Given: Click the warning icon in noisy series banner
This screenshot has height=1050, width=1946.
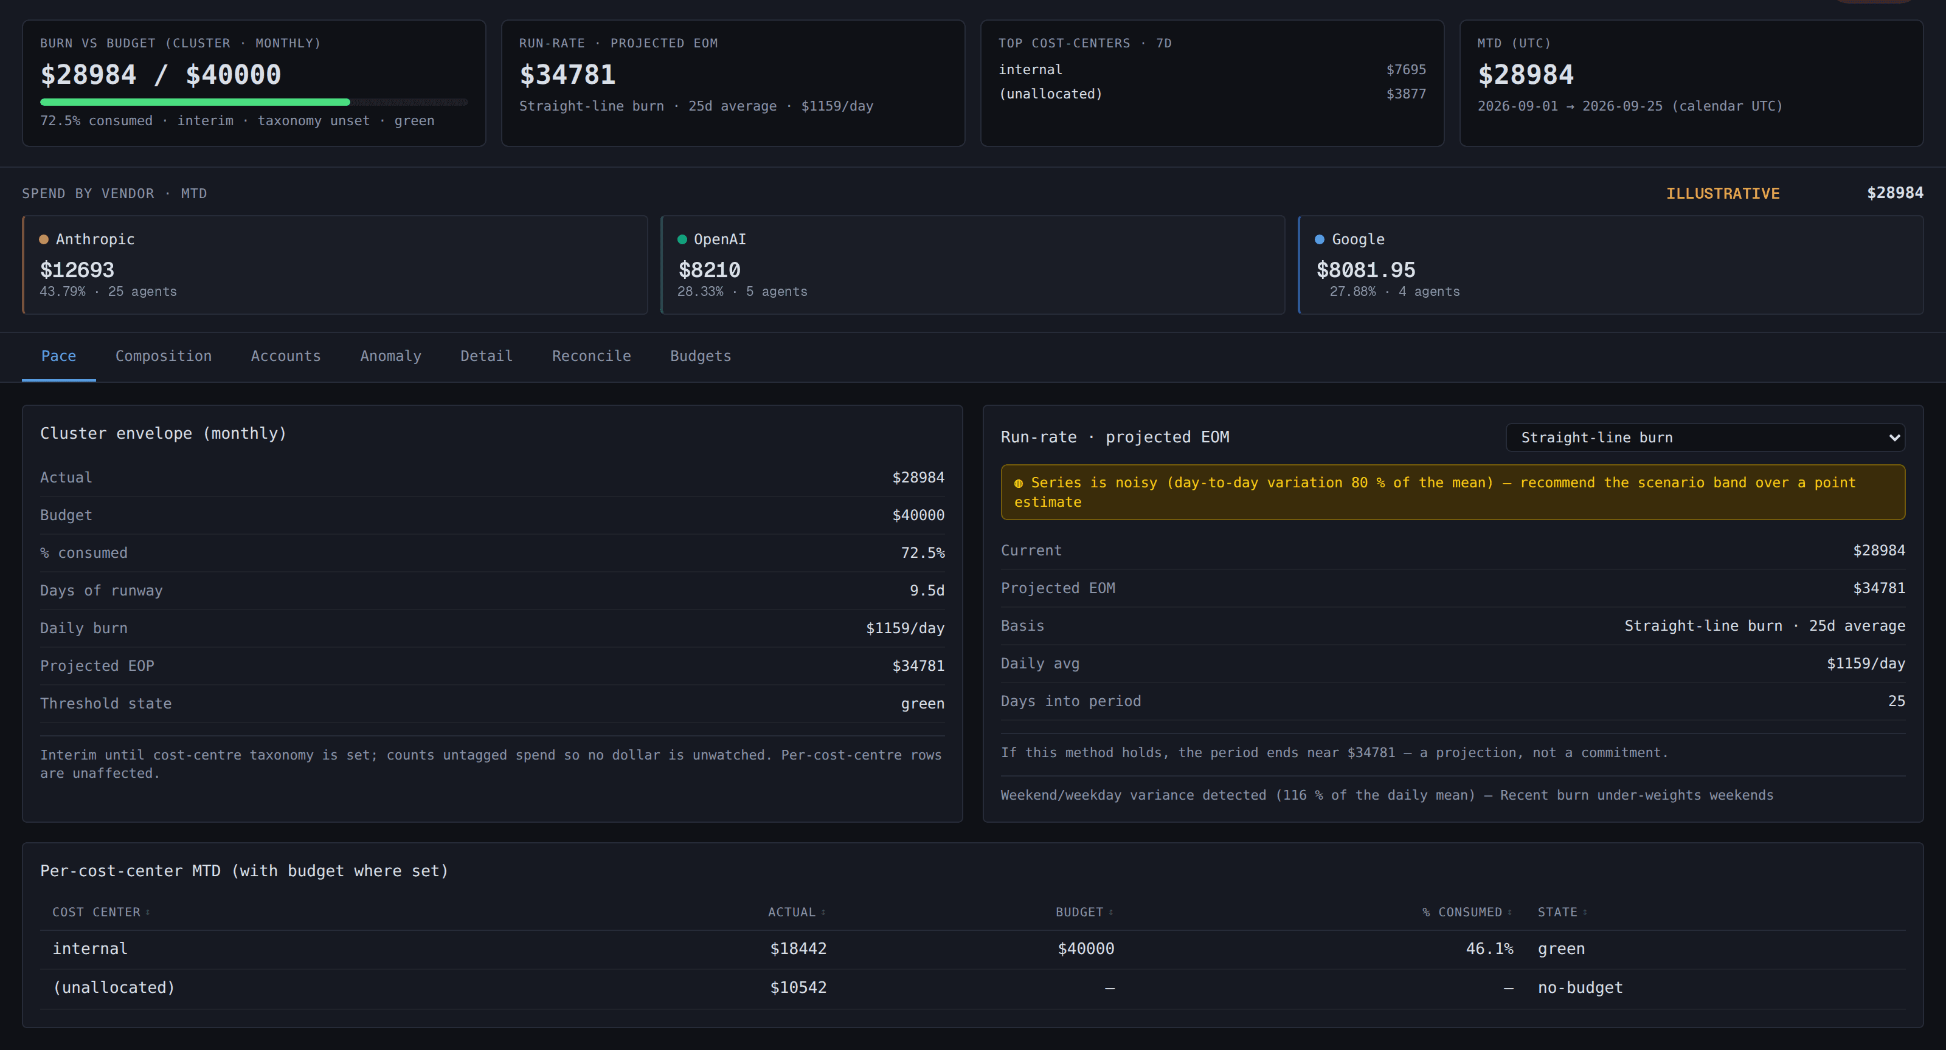Looking at the screenshot, I should (x=1019, y=483).
